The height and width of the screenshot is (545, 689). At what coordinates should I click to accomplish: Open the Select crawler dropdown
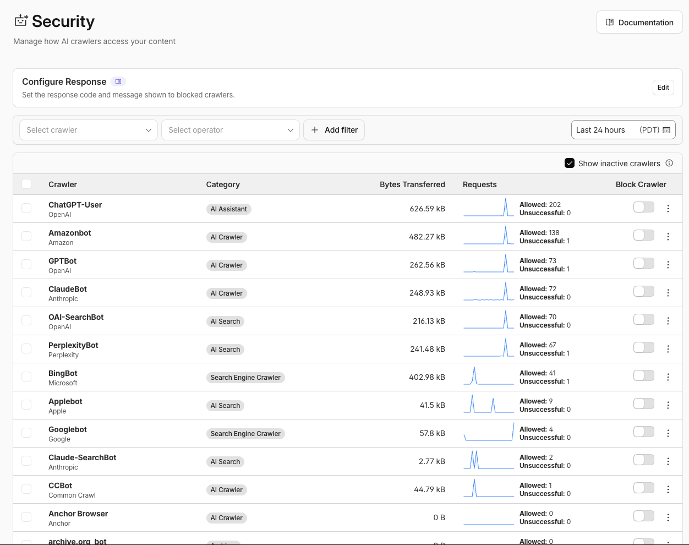[89, 130]
